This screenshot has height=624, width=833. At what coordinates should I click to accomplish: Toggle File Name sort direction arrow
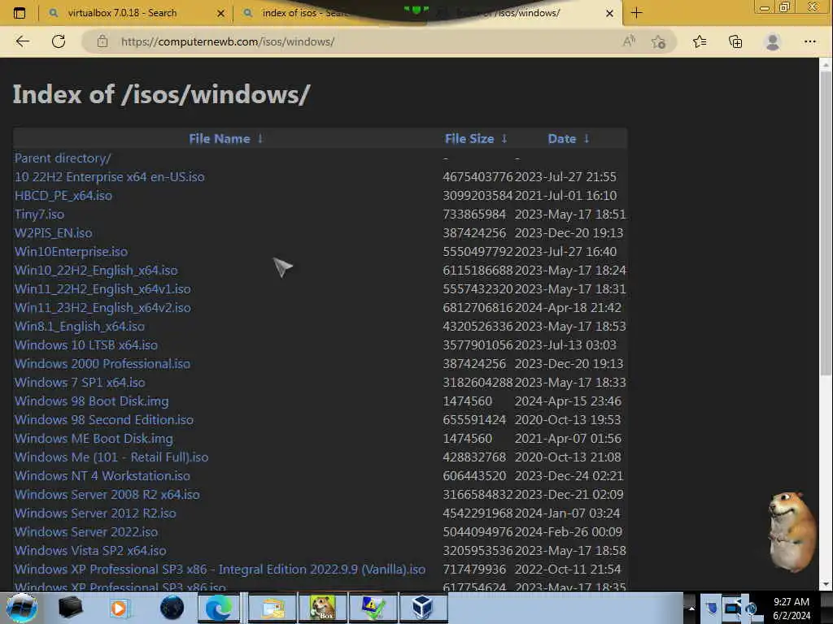pyautogui.click(x=260, y=138)
